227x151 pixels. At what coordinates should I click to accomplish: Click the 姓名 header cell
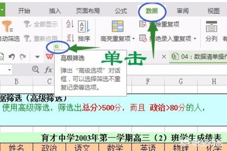click(x=17, y=147)
